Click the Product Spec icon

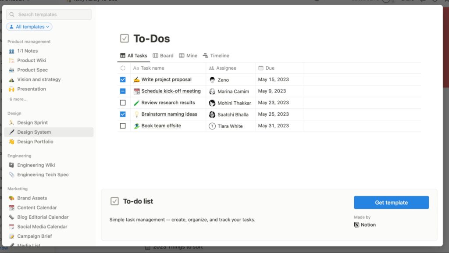[11, 70]
